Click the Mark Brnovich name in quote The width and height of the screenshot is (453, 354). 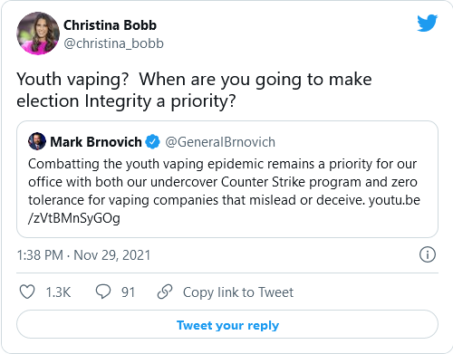(x=96, y=142)
